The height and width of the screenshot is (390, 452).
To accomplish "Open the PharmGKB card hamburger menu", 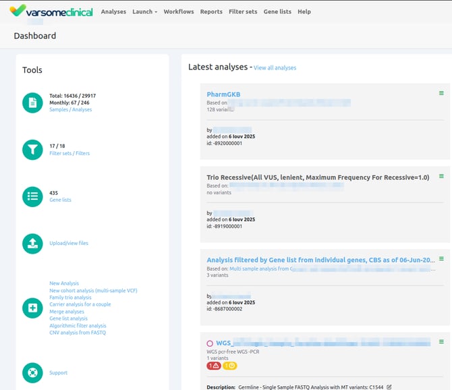I will 441,93.
